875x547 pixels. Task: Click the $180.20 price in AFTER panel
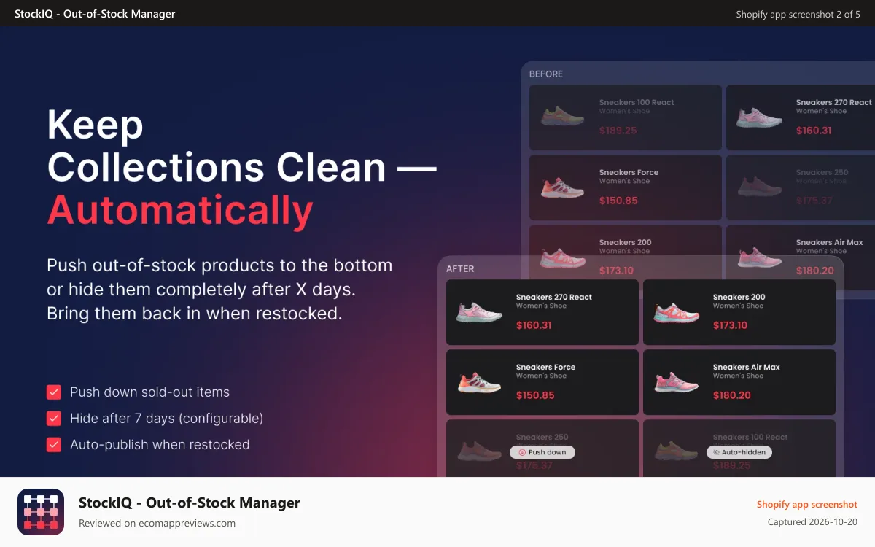pos(732,396)
